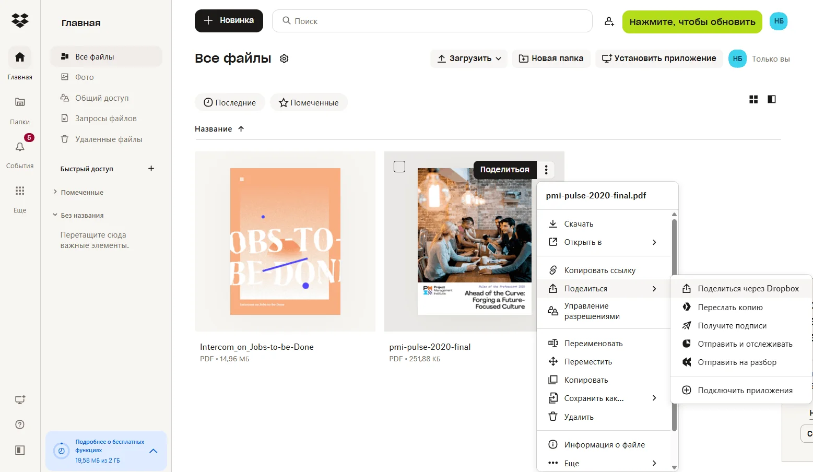
Task: Open the help question mark icon
Action: click(20, 424)
